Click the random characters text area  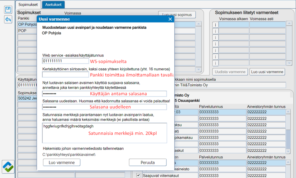pyautogui.click(x=105, y=133)
